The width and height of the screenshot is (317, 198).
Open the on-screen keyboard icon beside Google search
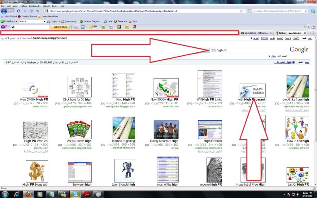coord(213,50)
